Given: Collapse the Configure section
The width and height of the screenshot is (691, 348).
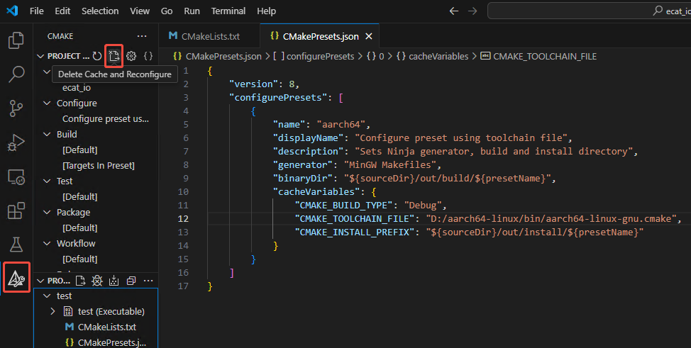Looking at the screenshot, I should click(47, 103).
